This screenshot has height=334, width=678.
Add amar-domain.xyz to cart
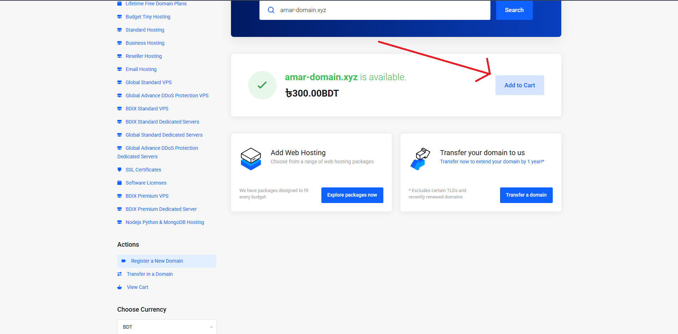520,85
